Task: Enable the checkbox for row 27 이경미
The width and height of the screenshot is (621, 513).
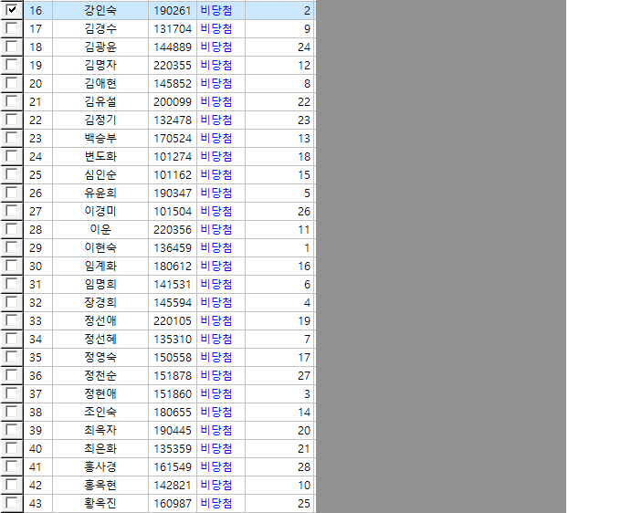Action: click(12, 210)
